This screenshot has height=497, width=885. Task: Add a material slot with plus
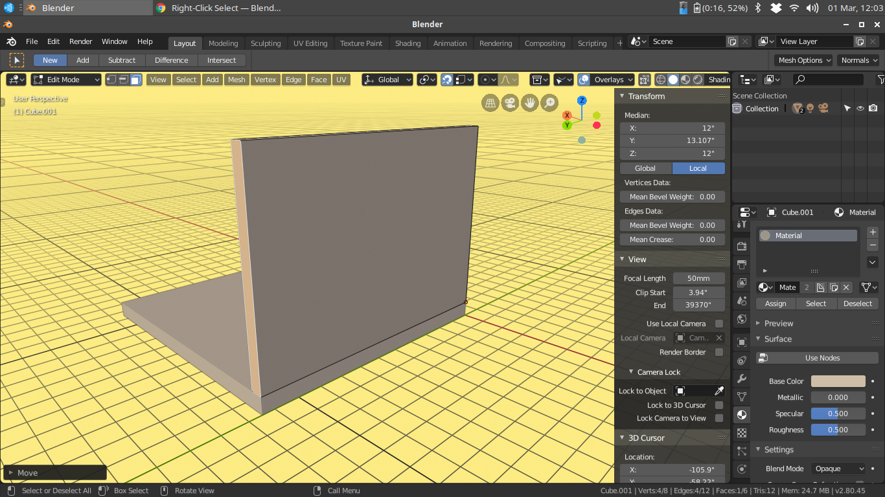coord(873,232)
